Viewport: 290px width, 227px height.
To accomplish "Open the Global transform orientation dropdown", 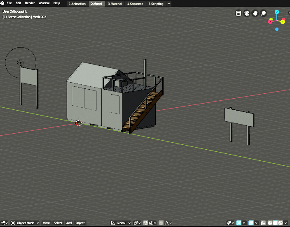I will (x=121, y=223).
